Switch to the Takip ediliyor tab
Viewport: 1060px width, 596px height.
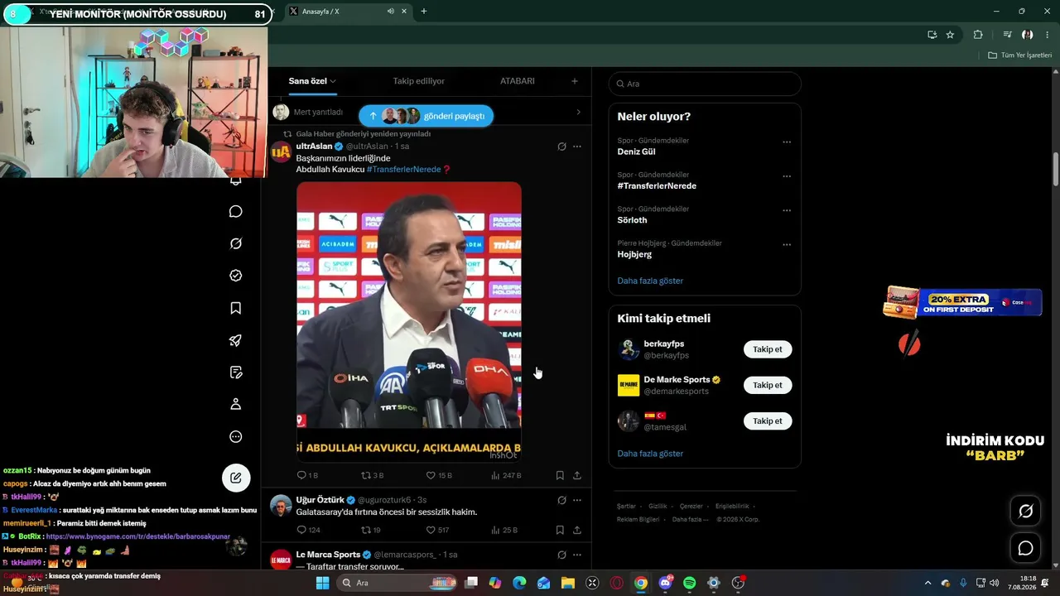pos(419,81)
